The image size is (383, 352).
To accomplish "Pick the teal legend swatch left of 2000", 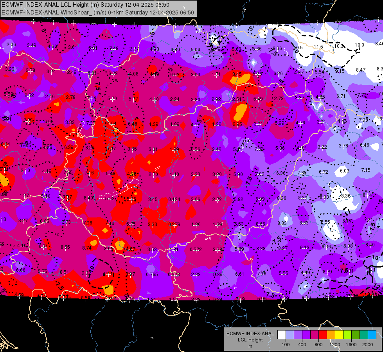I will [x=364, y=334].
